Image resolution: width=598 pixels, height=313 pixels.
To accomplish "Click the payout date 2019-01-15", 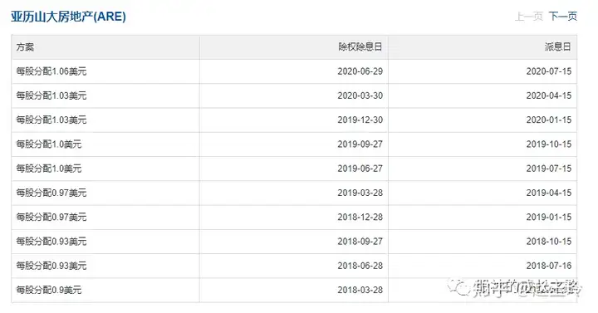I will pyautogui.click(x=549, y=218).
